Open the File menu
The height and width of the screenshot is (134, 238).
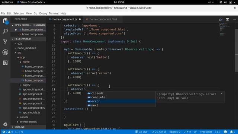(3, 13)
